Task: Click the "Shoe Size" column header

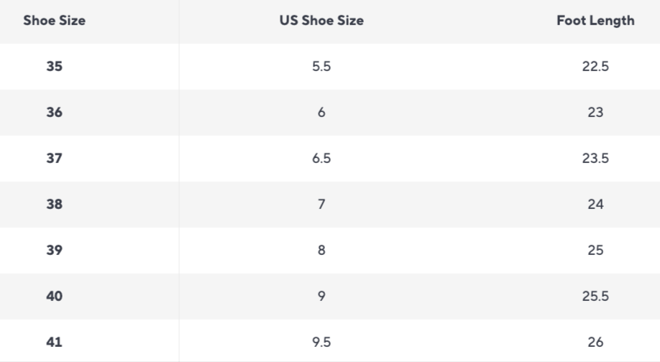Action: (x=54, y=21)
